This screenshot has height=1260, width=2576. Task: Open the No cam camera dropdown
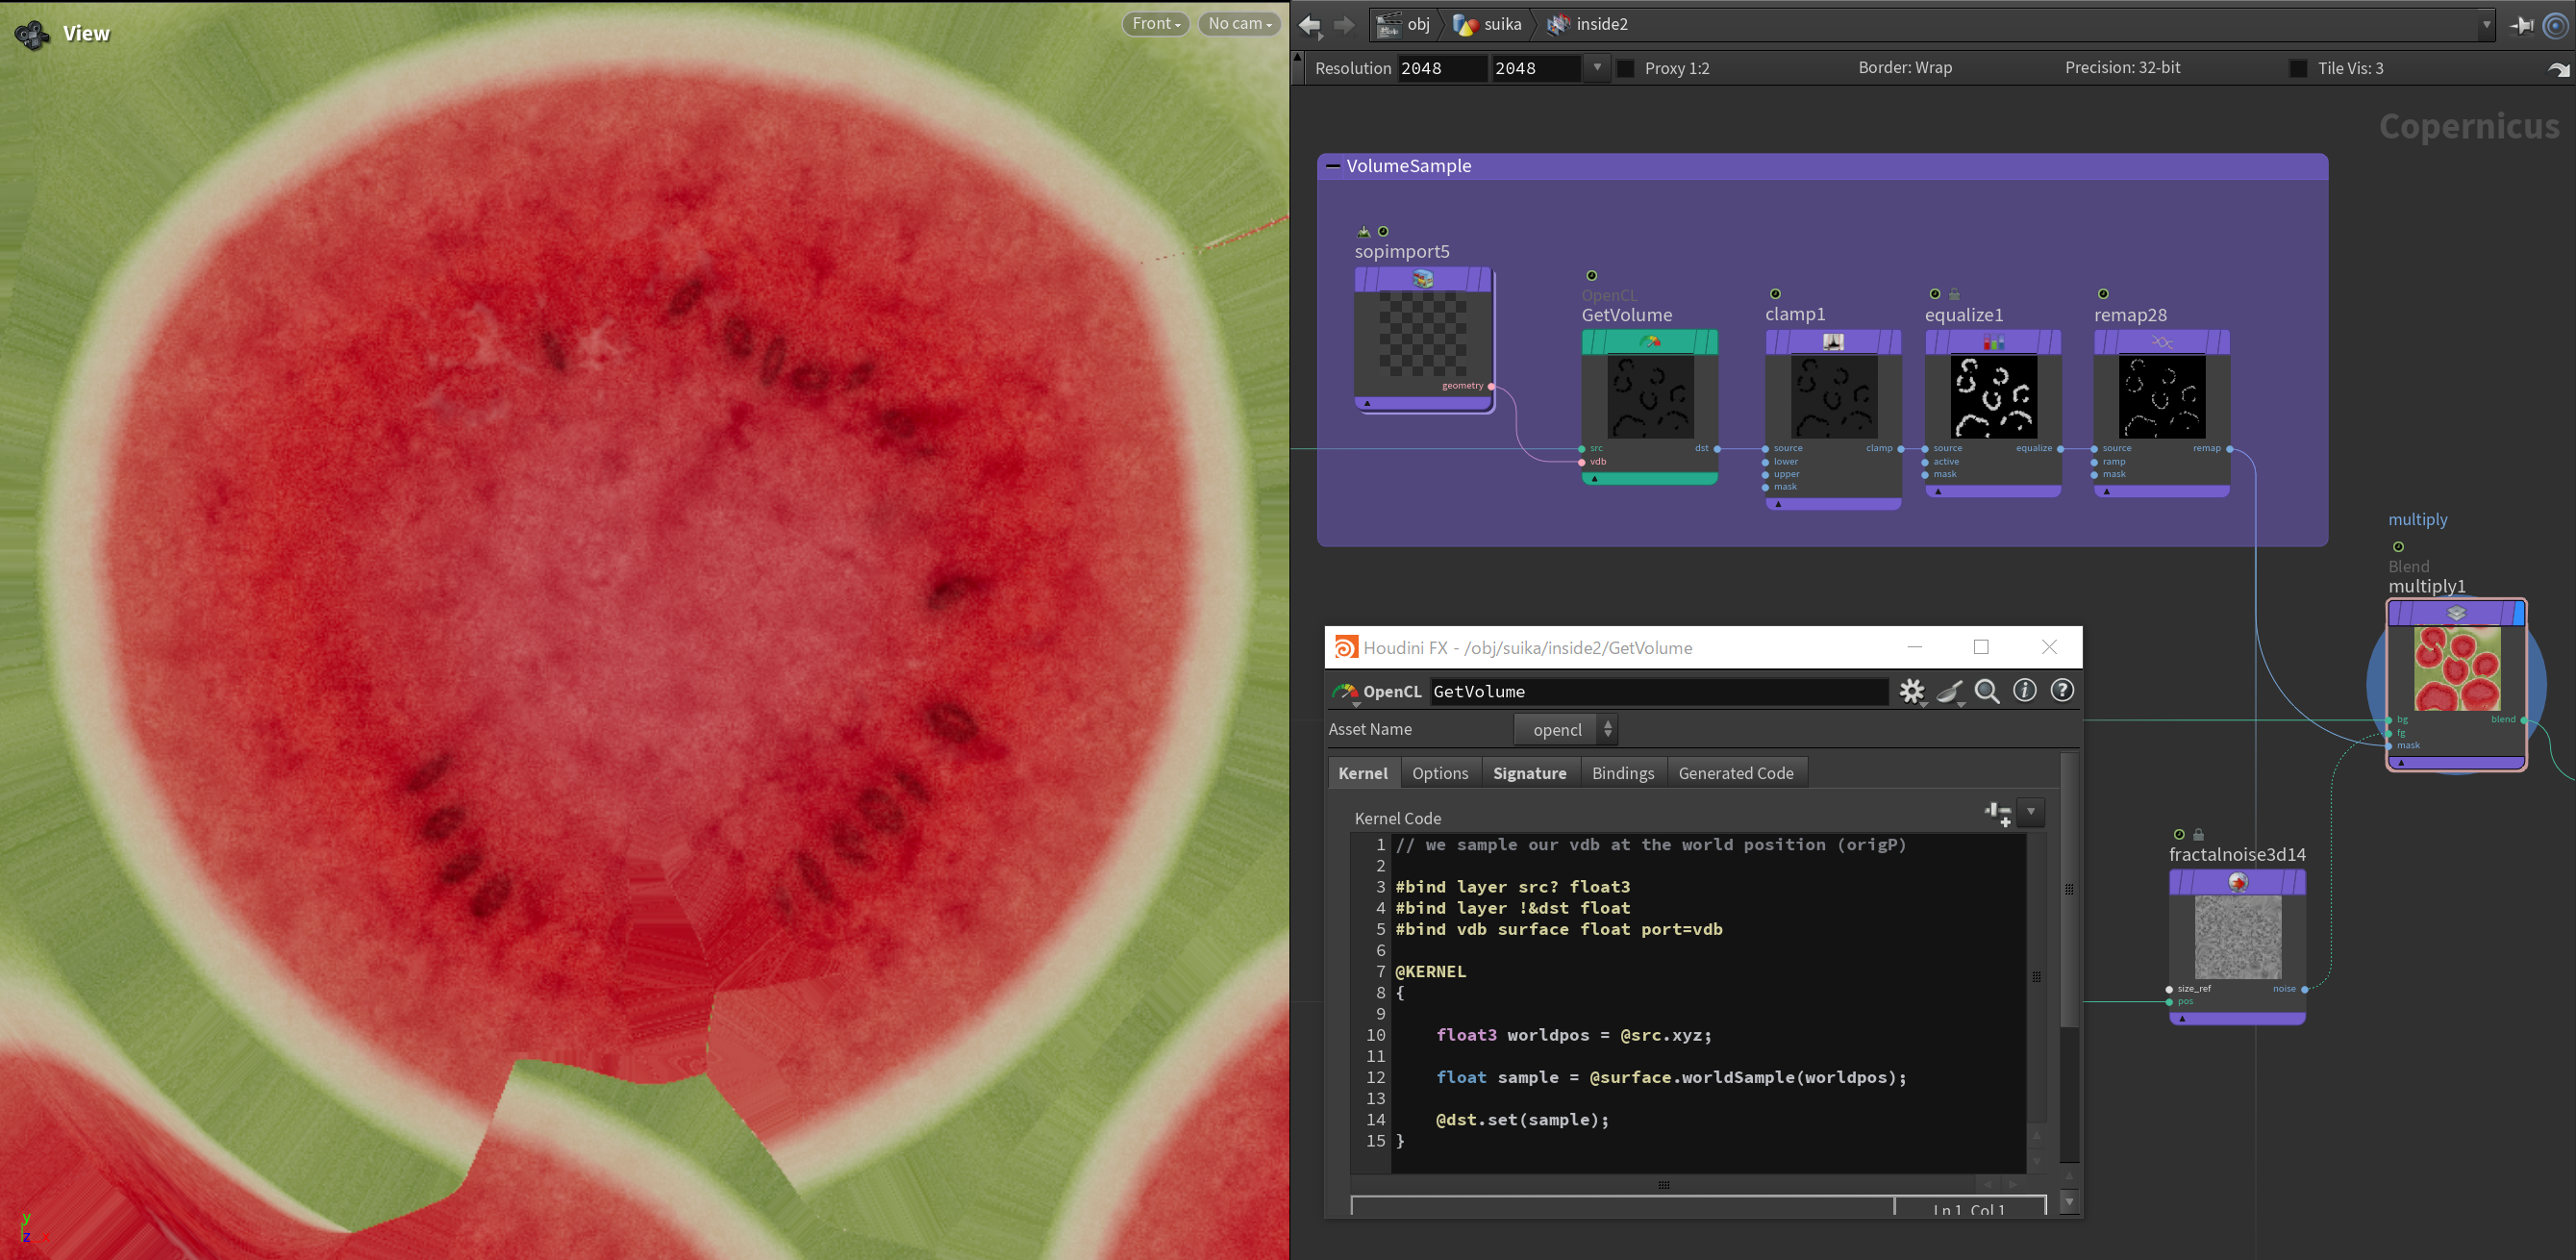point(1239,24)
